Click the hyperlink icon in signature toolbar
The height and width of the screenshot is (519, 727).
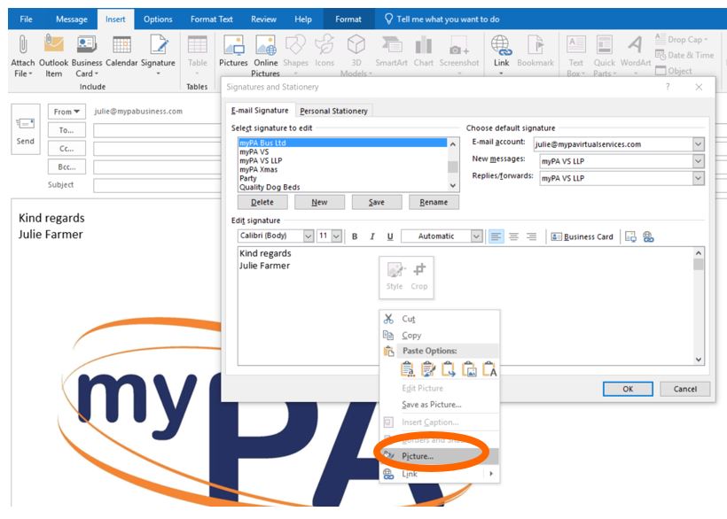coord(648,236)
